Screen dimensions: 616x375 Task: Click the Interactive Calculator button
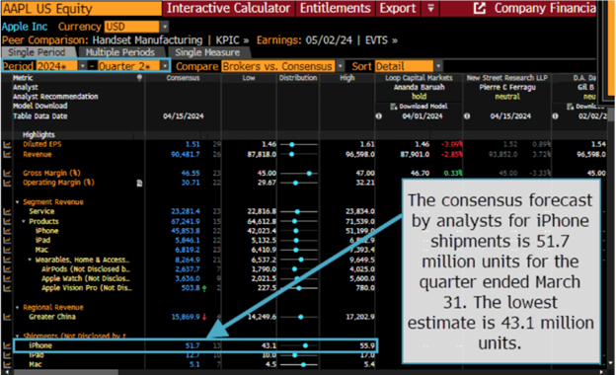click(x=229, y=8)
